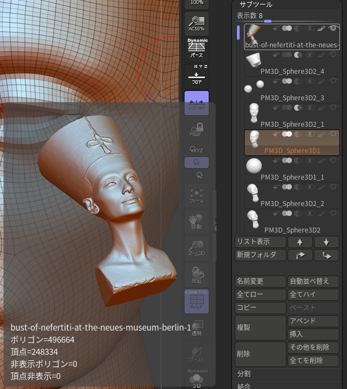Click intersect mode icon on PM3D_Sphere3D2_3
Viewport: 347px width, 389px height.
[310, 81]
